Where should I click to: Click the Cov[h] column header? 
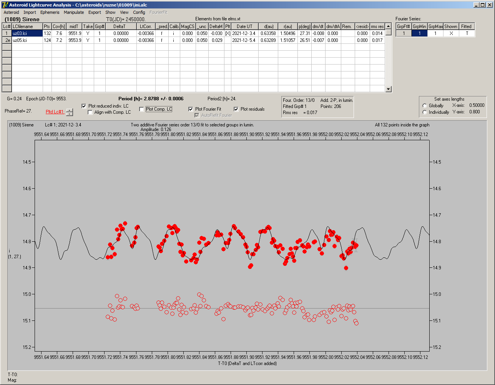pyautogui.click(x=59, y=27)
